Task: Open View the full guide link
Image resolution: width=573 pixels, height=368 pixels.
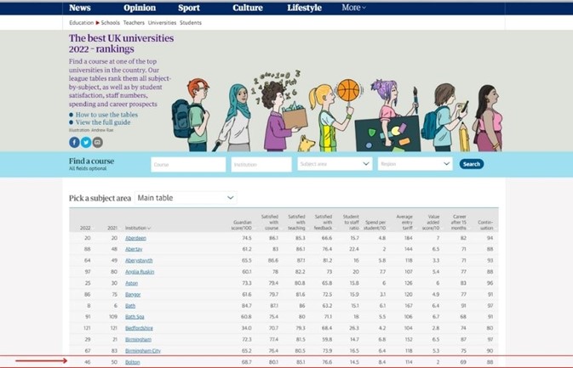Action: [103, 122]
